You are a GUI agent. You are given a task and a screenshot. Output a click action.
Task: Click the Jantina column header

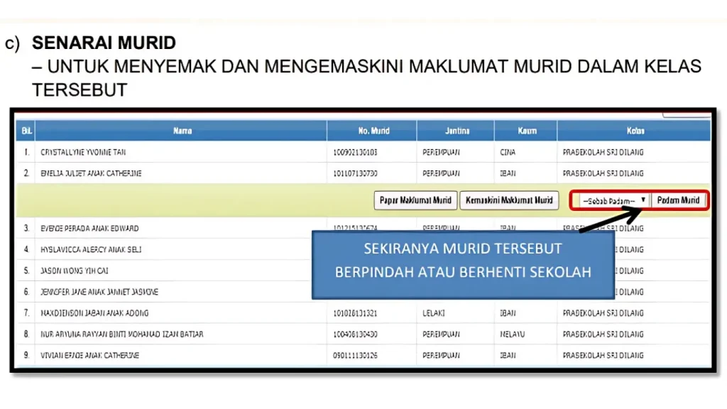[x=455, y=130]
